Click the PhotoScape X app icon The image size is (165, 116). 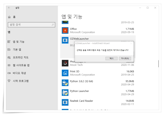[x=65, y=63]
